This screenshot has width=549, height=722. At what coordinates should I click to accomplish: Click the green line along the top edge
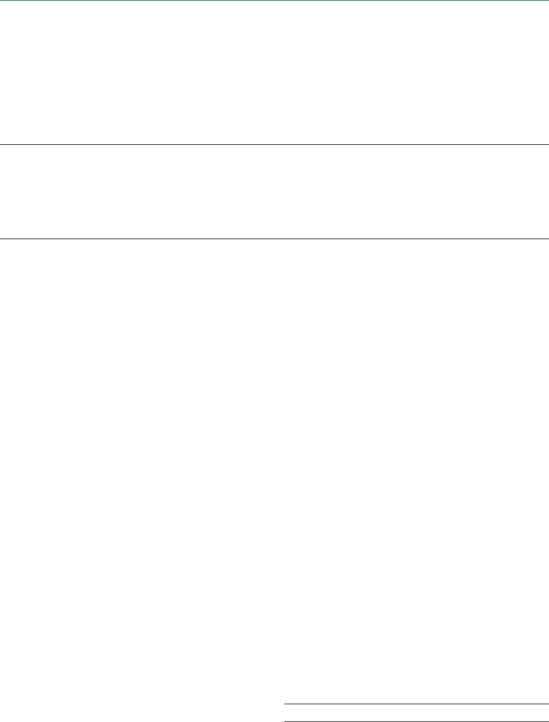274,1
